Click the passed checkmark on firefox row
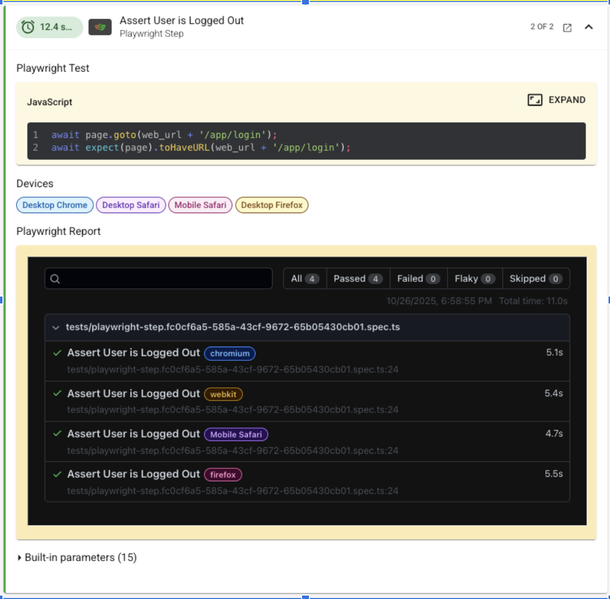610x599 pixels. (x=57, y=474)
